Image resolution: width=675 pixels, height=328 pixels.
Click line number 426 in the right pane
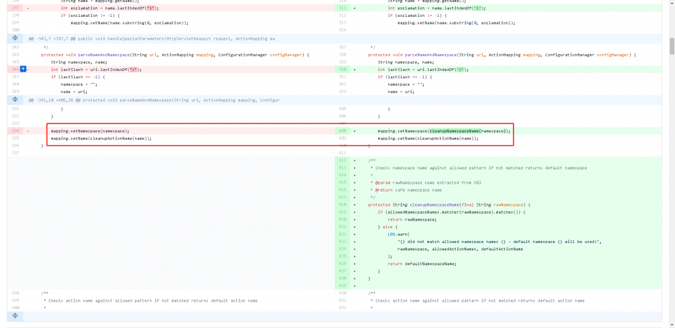click(343, 264)
